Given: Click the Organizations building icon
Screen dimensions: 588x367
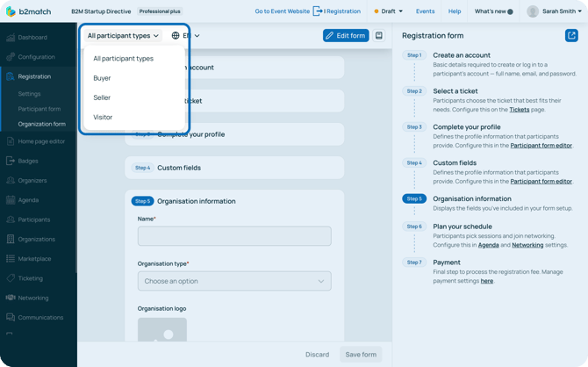Looking at the screenshot, I should tap(11, 239).
